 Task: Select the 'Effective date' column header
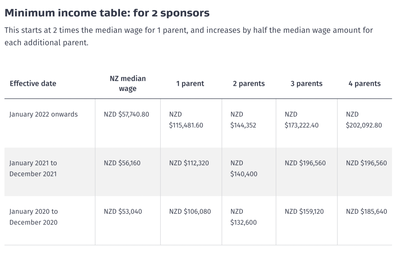[x=33, y=84]
